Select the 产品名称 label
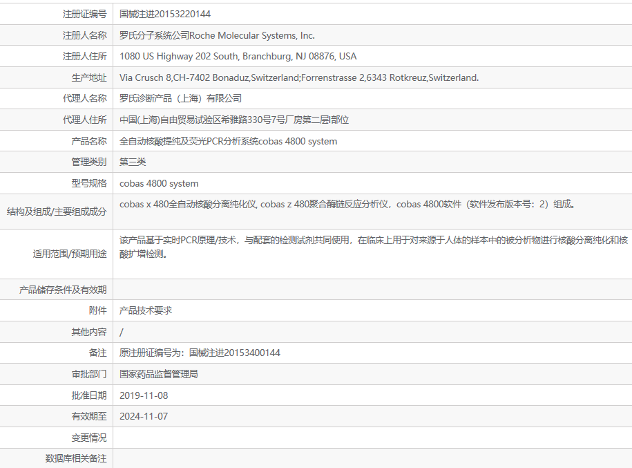This screenshot has height=468, width=632. click(89, 141)
